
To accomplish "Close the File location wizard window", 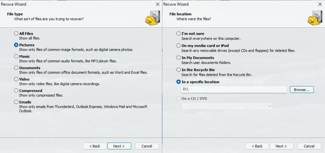I will click(320, 4).
